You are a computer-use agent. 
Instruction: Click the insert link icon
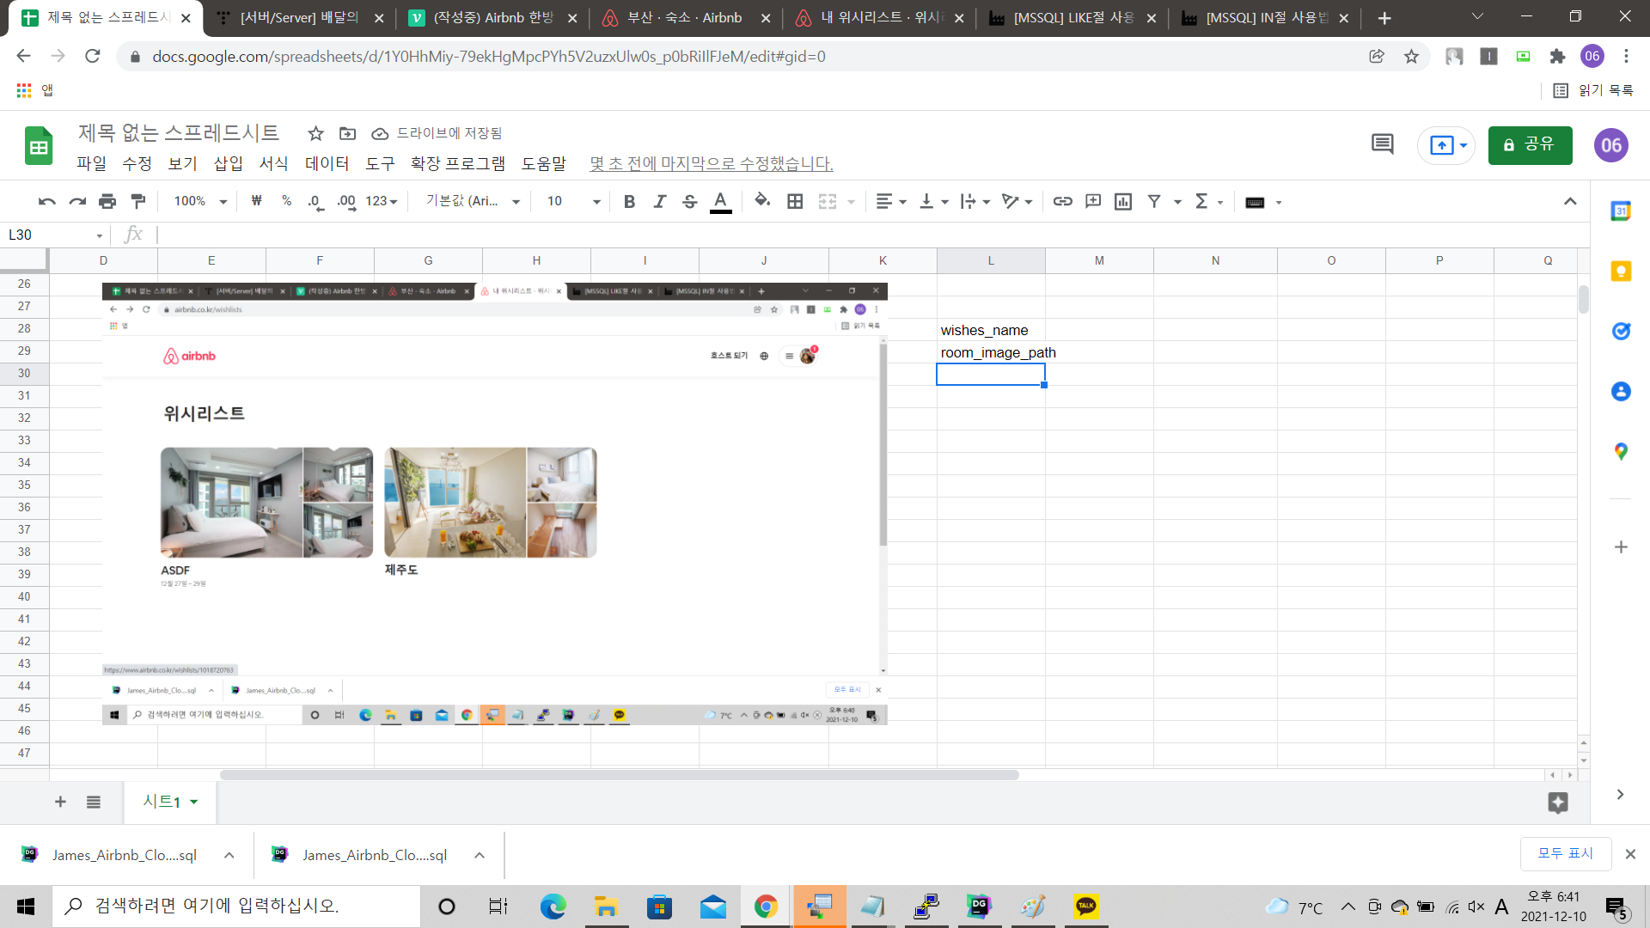tap(1062, 201)
